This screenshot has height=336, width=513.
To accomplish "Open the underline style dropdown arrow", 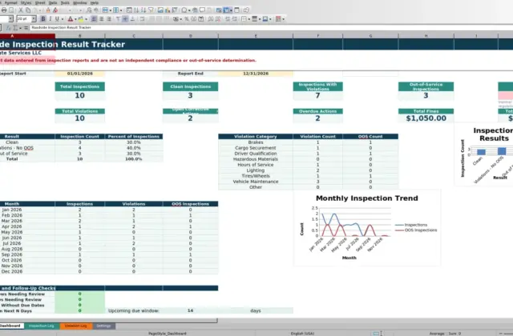I will [x=63, y=19].
